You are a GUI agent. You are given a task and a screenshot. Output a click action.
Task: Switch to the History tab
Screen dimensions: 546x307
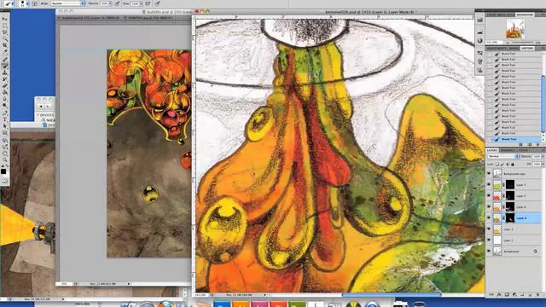click(x=527, y=48)
